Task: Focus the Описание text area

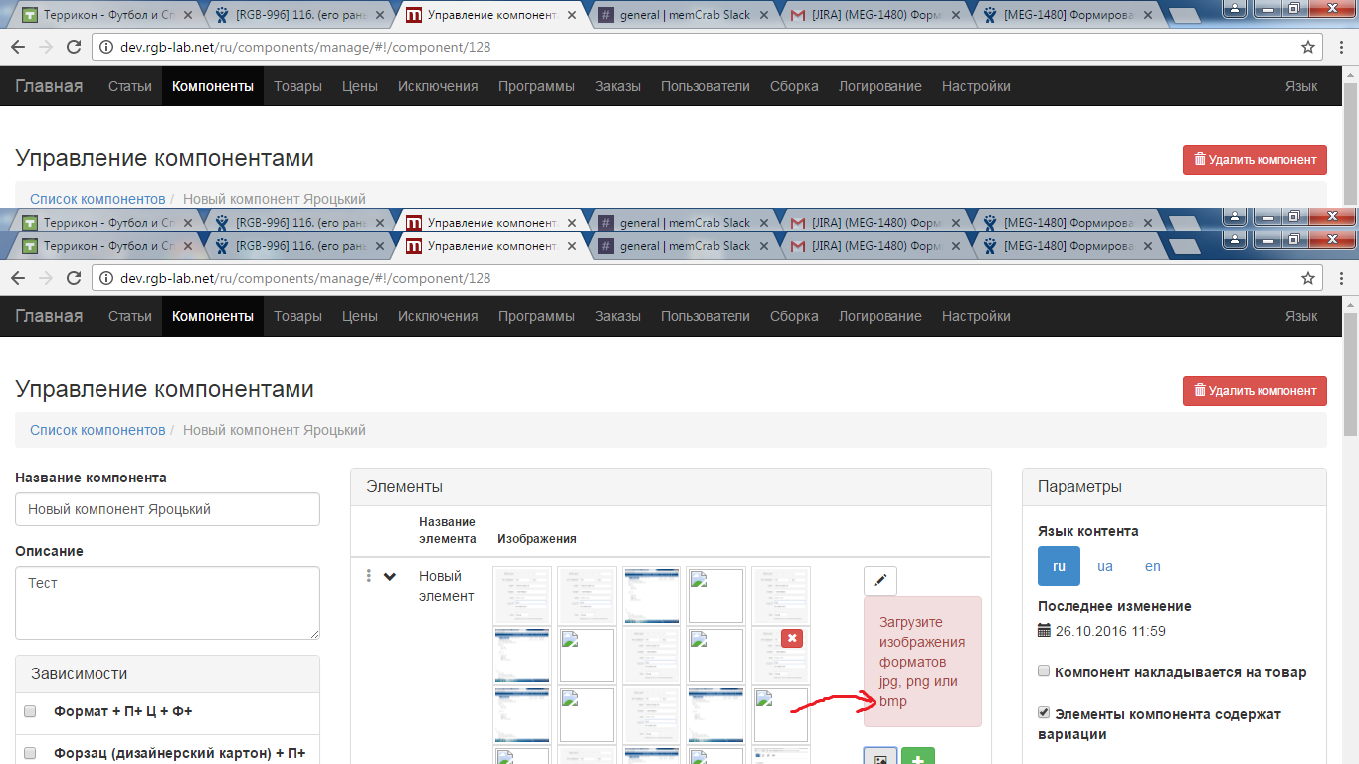Action: point(167,602)
